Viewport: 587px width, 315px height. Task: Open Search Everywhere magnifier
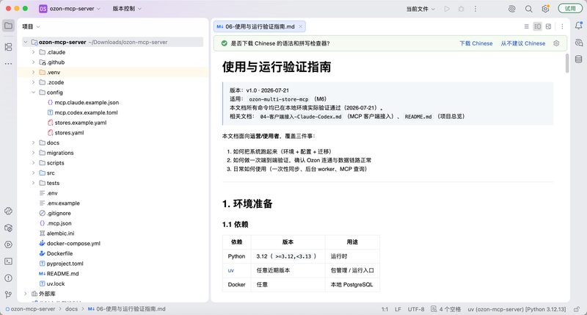528,9
